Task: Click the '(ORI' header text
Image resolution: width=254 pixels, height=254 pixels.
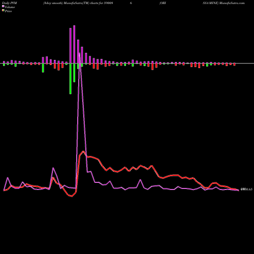Action: 163,3
